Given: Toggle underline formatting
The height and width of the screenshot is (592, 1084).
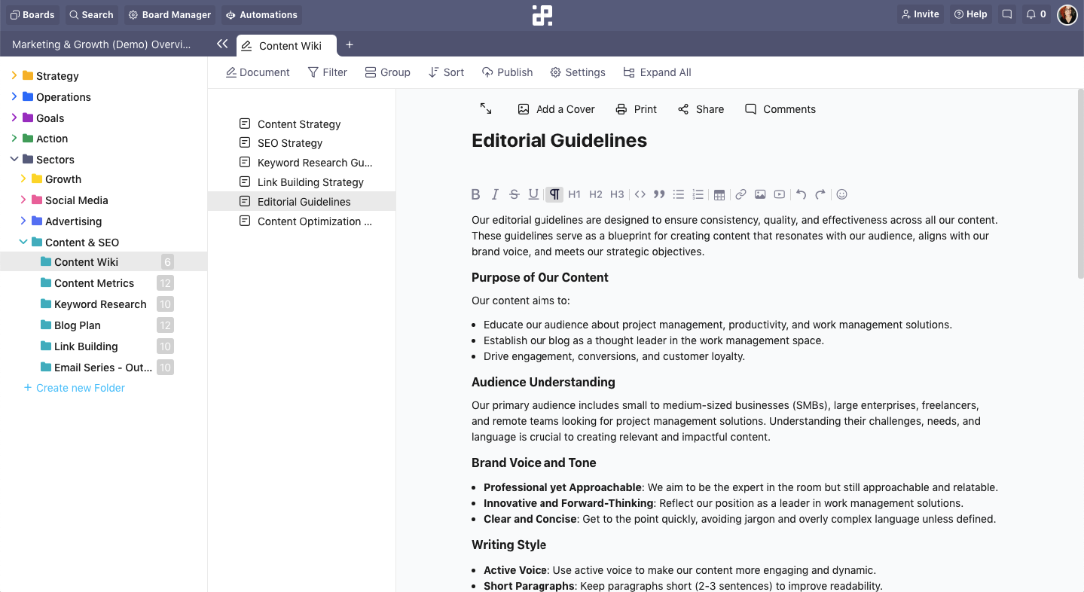Looking at the screenshot, I should click(x=533, y=194).
